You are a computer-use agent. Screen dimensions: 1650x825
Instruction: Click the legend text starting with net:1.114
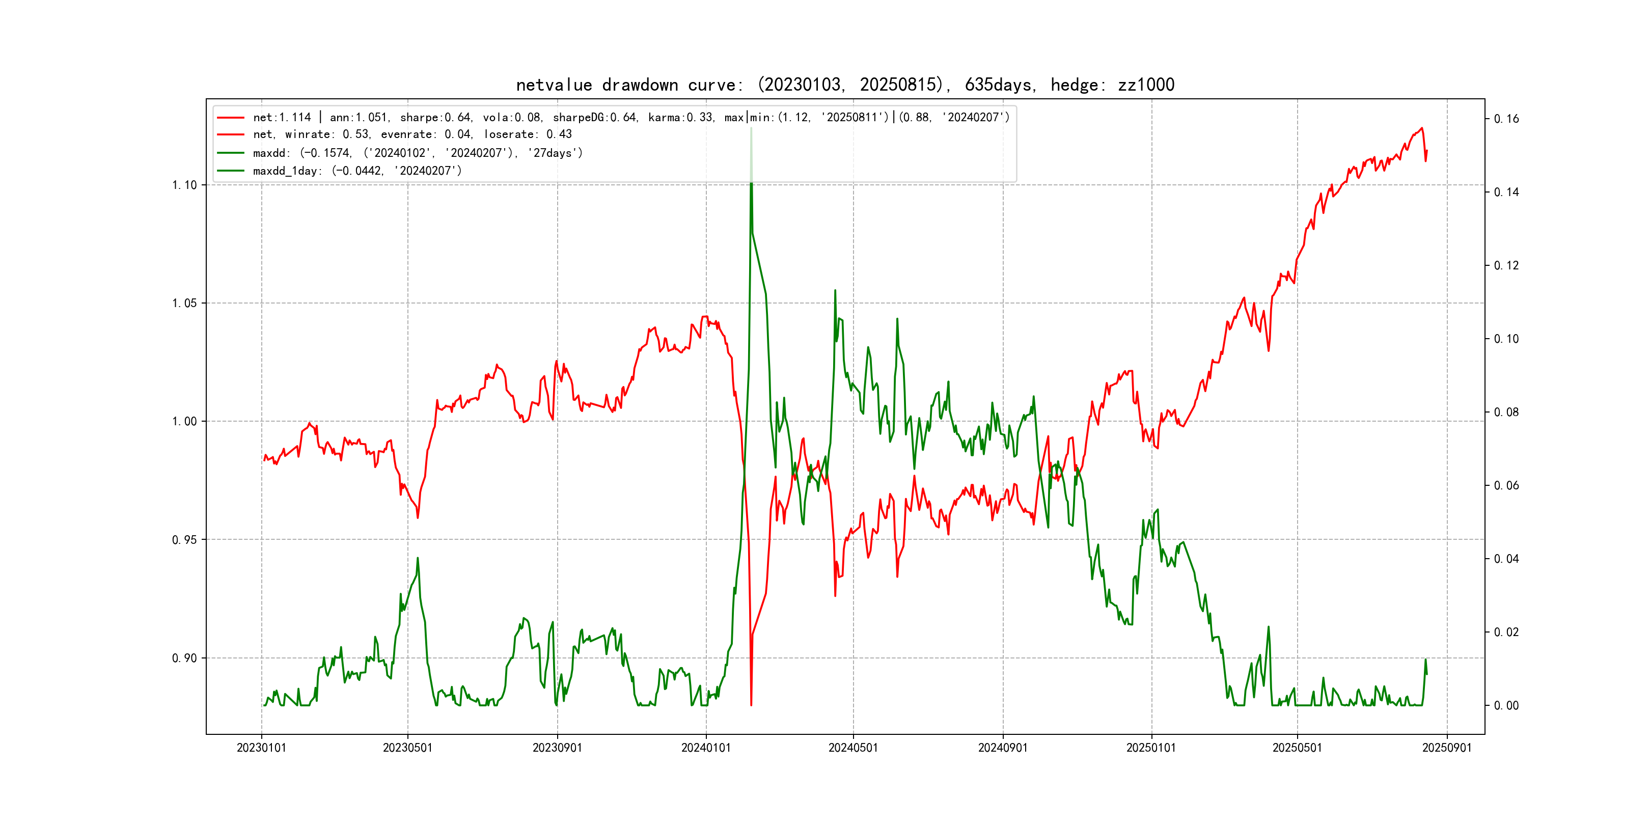point(631,117)
